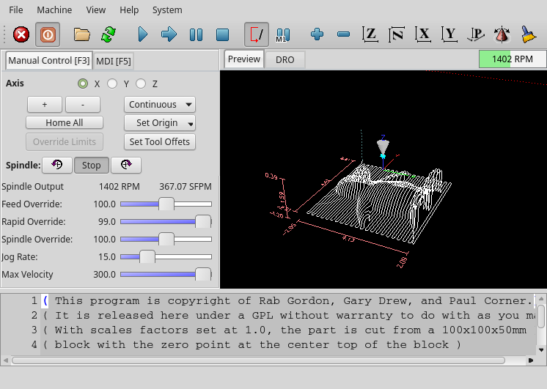
Task: Switch to the MDI [F5] tab
Action: click(x=113, y=61)
